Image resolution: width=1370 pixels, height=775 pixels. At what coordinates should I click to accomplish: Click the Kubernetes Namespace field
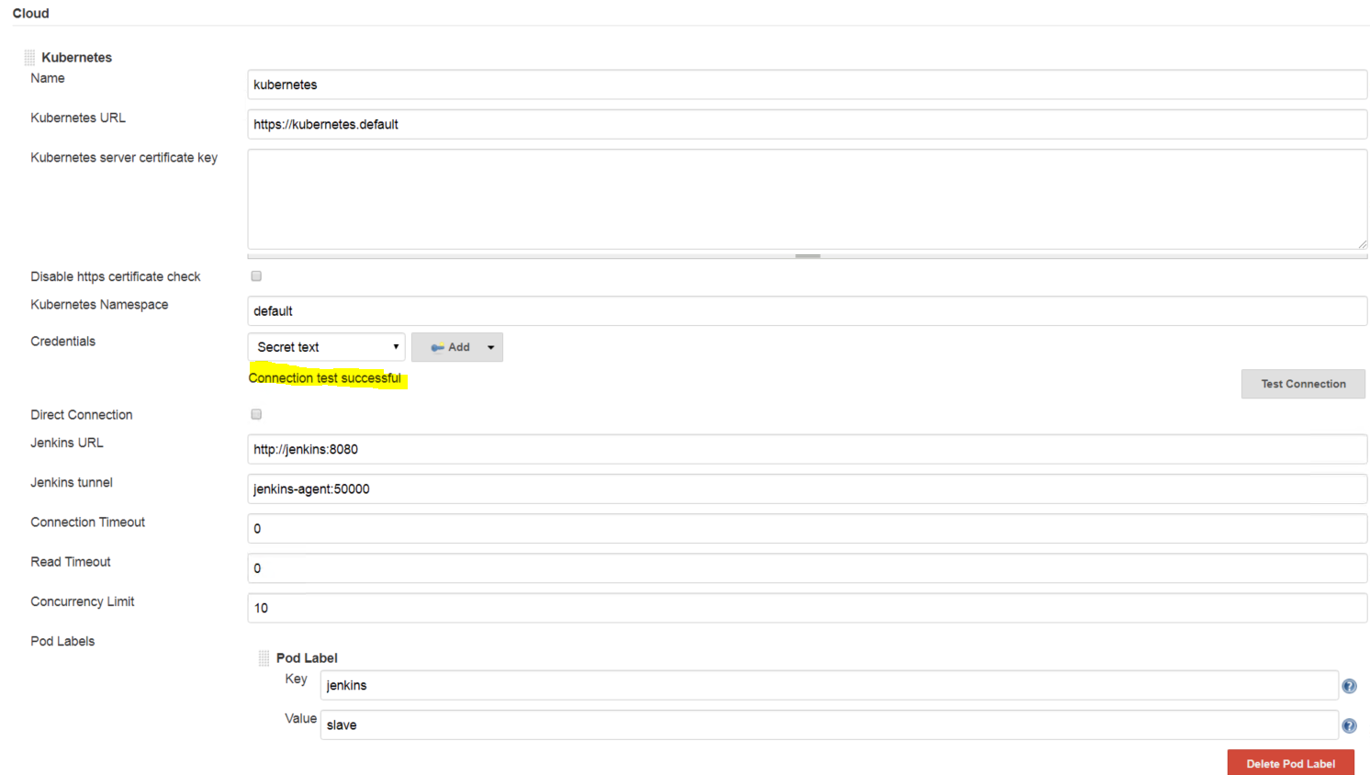point(643,311)
